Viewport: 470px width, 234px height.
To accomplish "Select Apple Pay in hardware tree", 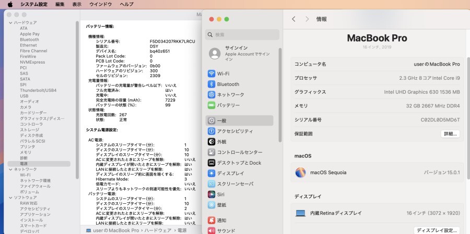I will point(30,34).
